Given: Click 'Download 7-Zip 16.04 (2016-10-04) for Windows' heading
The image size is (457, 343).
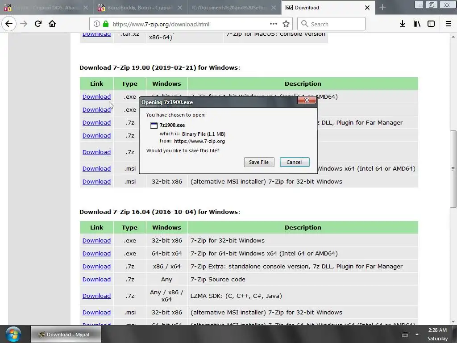Looking at the screenshot, I should pos(160,212).
